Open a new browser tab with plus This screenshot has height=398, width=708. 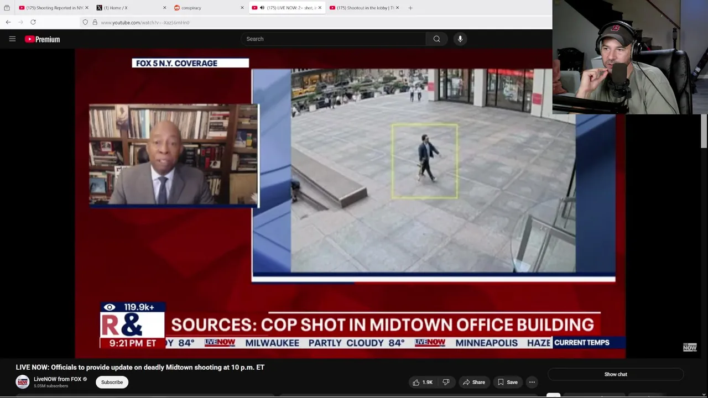[410, 8]
